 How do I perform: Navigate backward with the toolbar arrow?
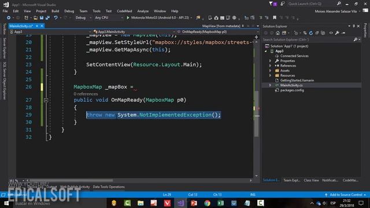(9, 18)
